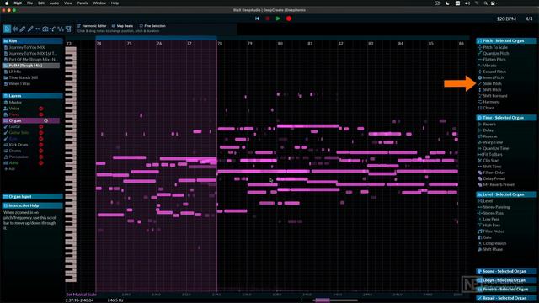
Task: Select the audio speaker audition tool
Action: (x=15, y=29)
